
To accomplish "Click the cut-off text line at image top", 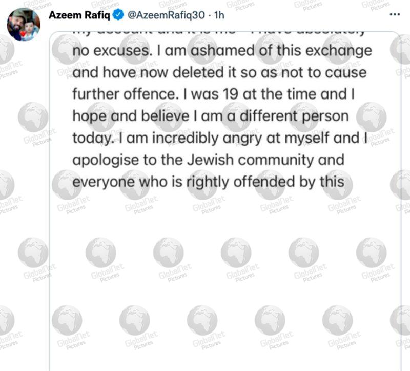I will [x=218, y=33].
